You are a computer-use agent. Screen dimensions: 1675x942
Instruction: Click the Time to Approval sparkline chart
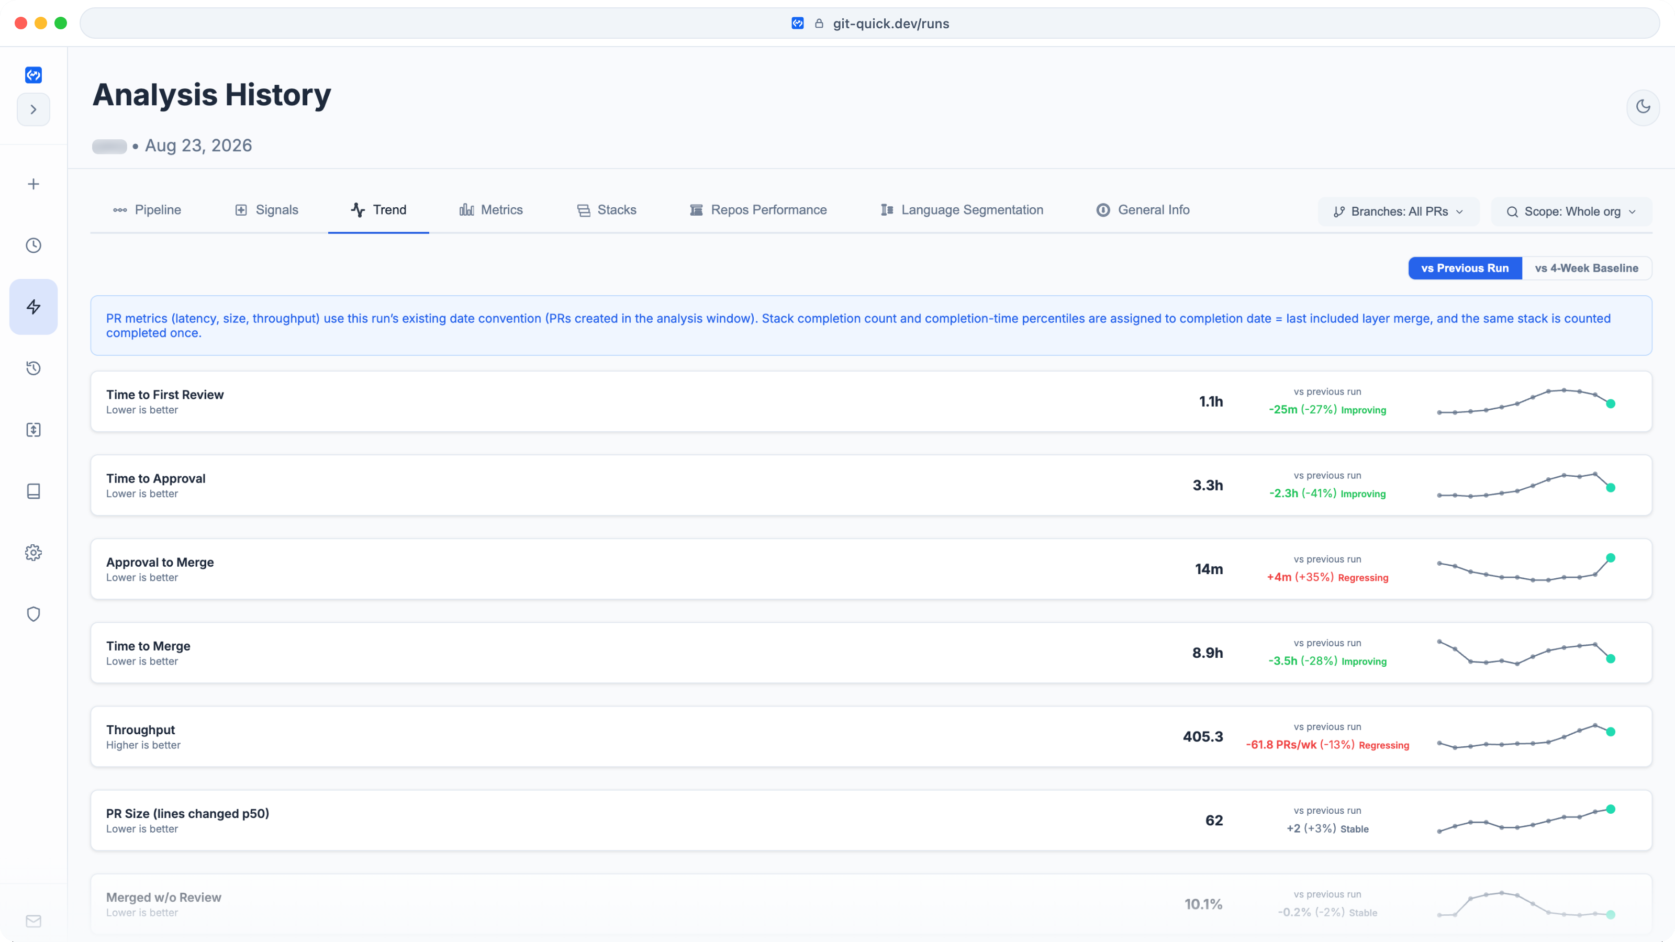[x=1525, y=485]
